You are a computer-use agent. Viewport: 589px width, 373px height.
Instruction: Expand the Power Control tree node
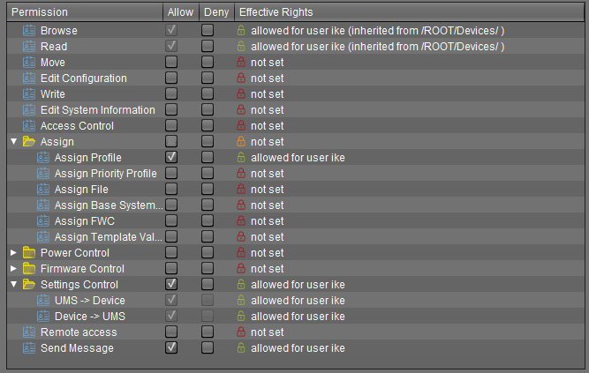pos(13,253)
